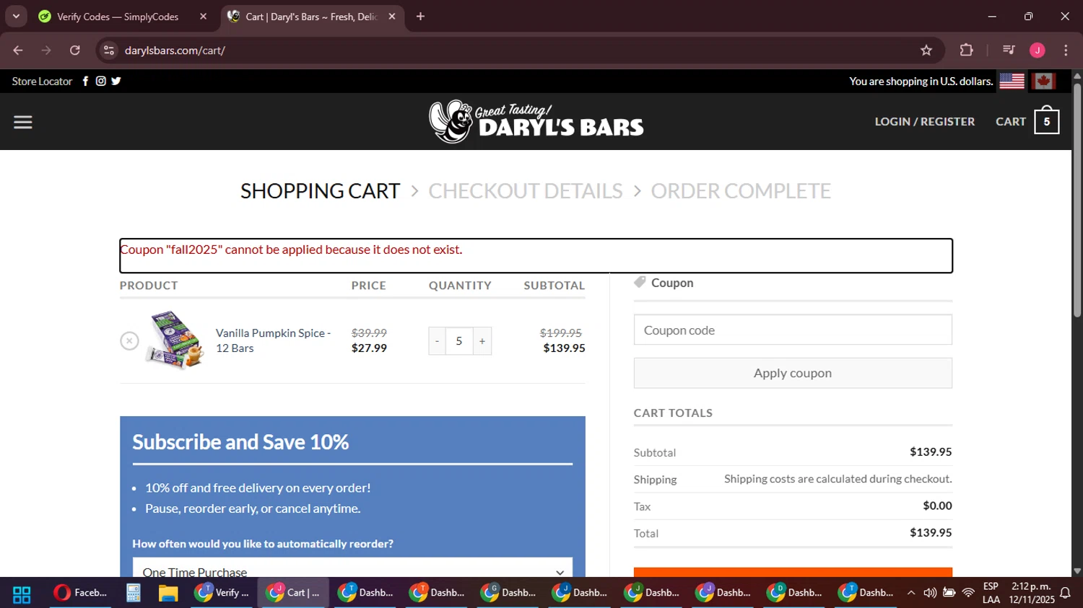Close the Verify Codes tab

pos(203,16)
